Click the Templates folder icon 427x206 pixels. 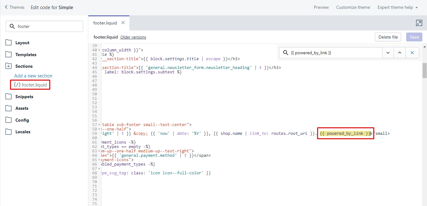(8, 54)
